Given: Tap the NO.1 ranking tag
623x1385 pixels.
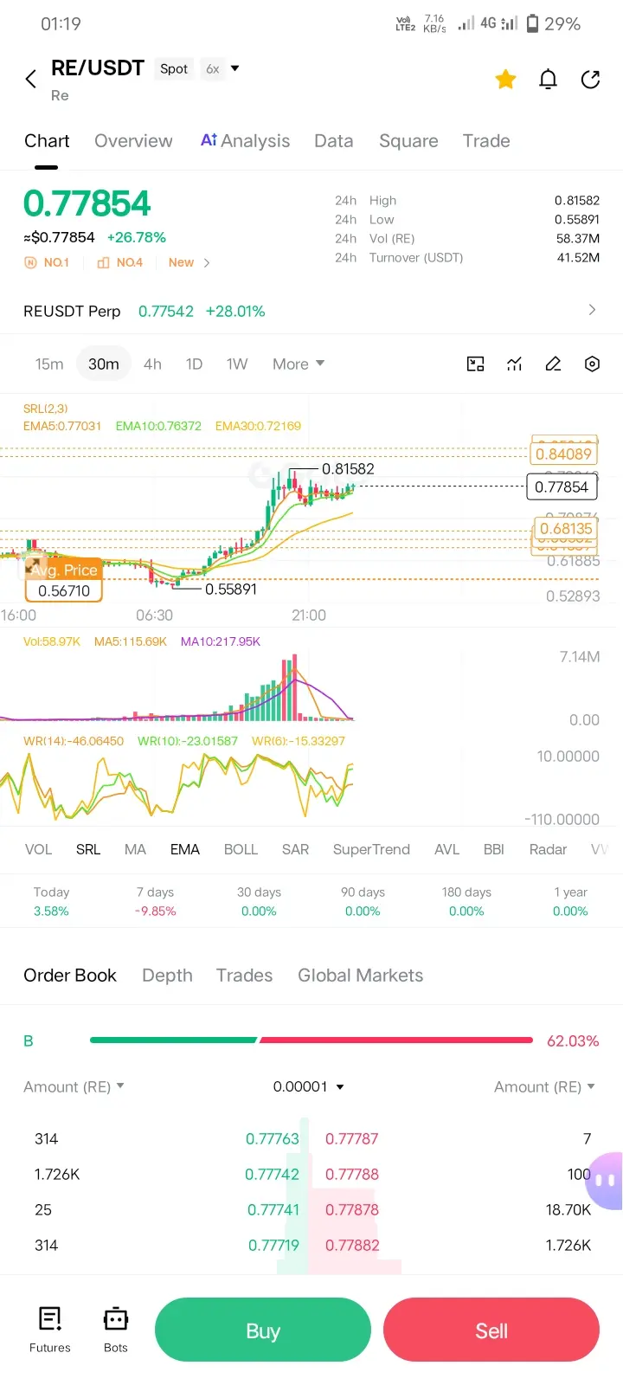Looking at the screenshot, I should point(48,262).
